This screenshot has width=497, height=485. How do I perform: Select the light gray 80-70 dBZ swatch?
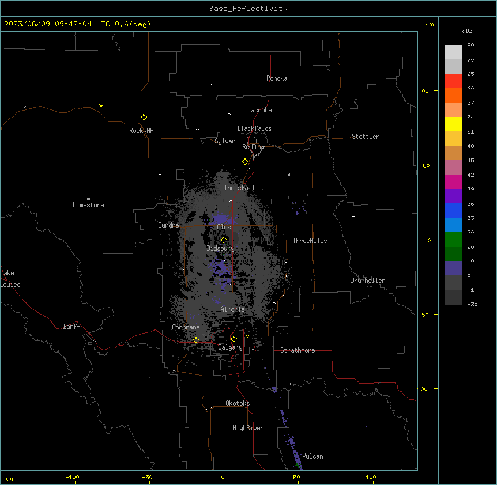[x=453, y=52]
